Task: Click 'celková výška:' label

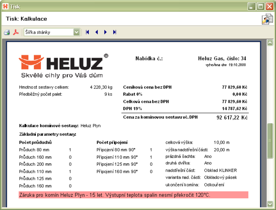Action: 179,142
